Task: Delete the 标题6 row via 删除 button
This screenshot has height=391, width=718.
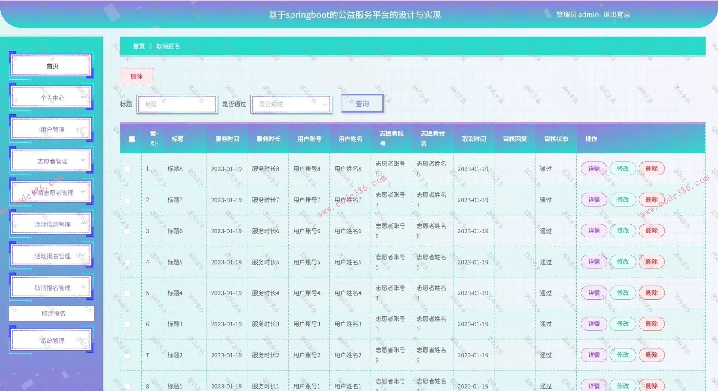Action: point(651,231)
